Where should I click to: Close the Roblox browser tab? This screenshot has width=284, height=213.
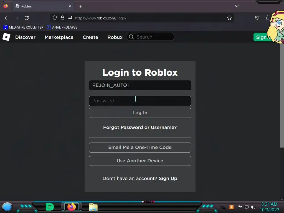(70, 6)
